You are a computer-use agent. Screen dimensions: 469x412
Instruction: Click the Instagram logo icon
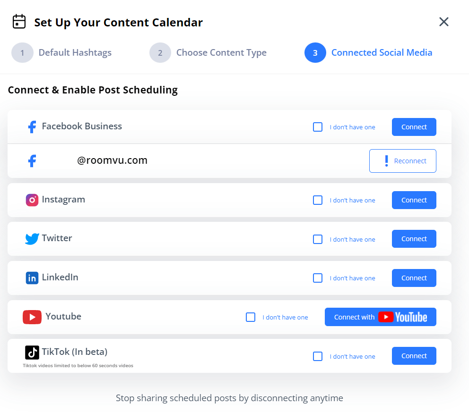tap(32, 200)
